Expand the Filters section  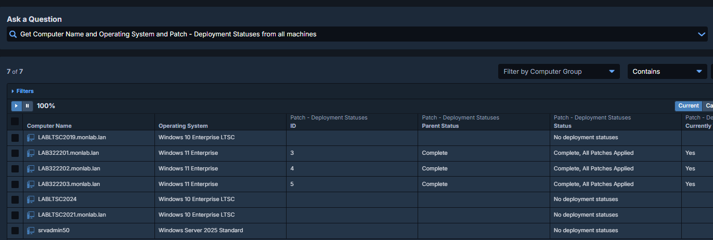(x=22, y=91)
